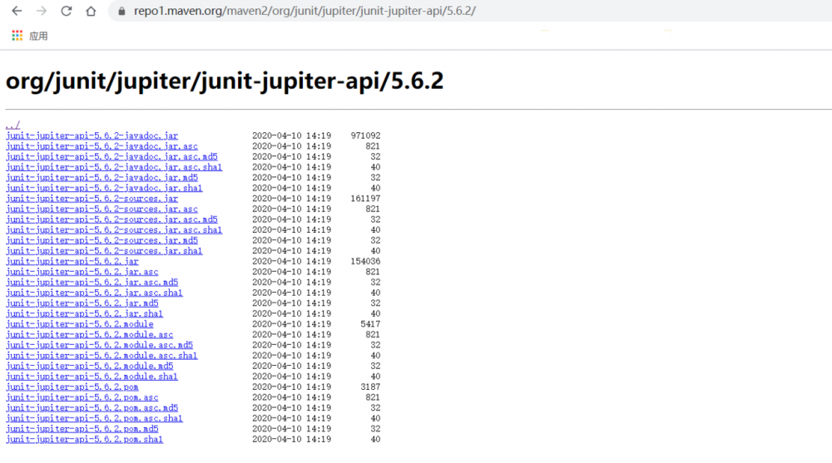Open junit-jupiter-api-5.6.2-sources.jar.md5 link

coord(102,240)
